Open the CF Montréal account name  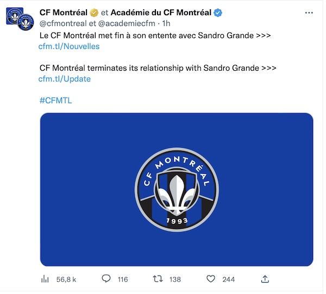pyautogui.click(x=64, y=12)
